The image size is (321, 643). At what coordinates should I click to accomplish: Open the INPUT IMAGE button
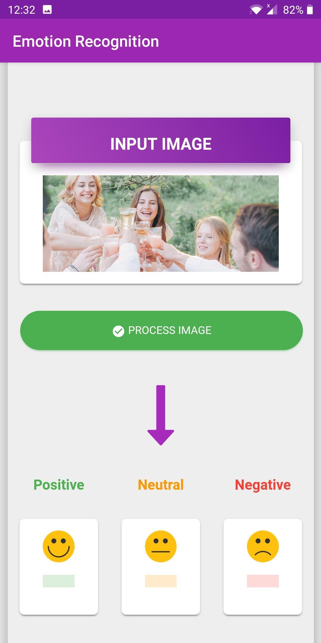pos(161,140)
